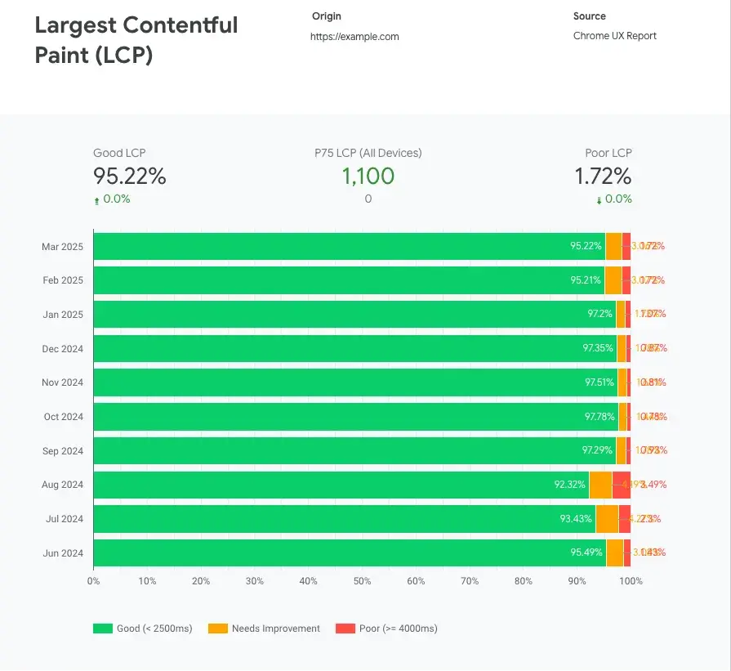The height and width of the screenshot is (671, 731).
Task: Click the Dec 2024 axis label
Action: click(x=63, y=349)
